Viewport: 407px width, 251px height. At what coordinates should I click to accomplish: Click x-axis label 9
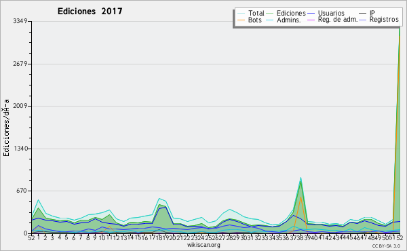point(95,237)
